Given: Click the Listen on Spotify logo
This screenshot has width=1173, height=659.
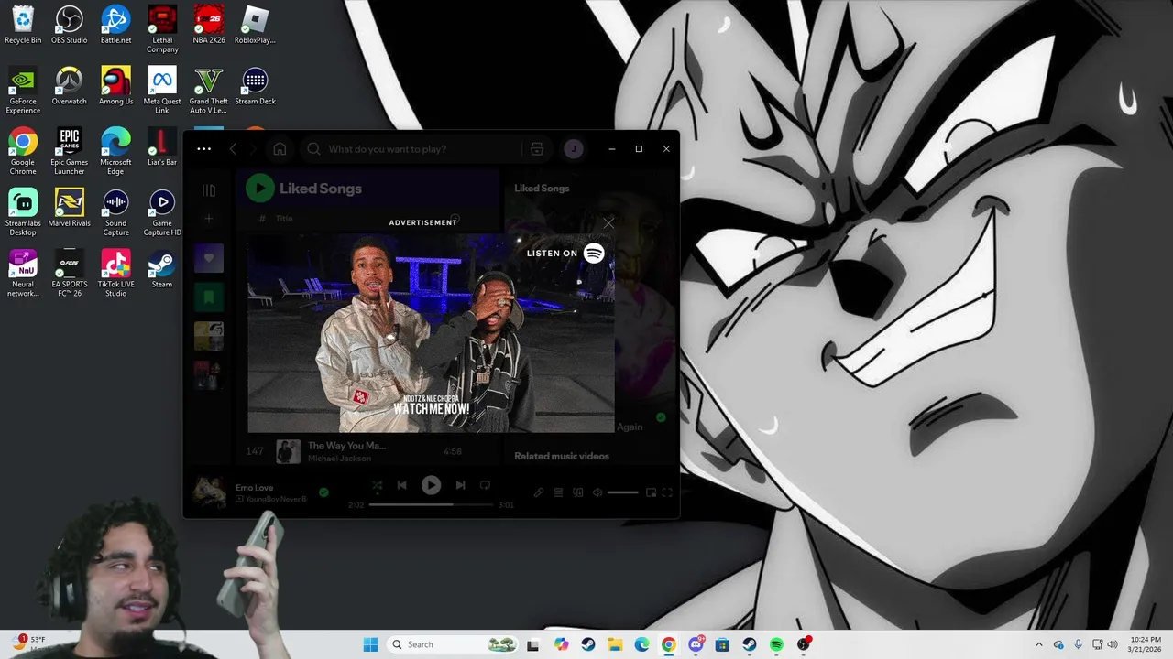Looking at the screenshot, I should 594,254.
